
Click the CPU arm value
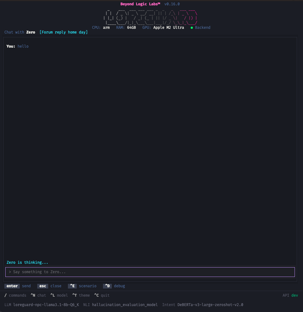[106, 28]
